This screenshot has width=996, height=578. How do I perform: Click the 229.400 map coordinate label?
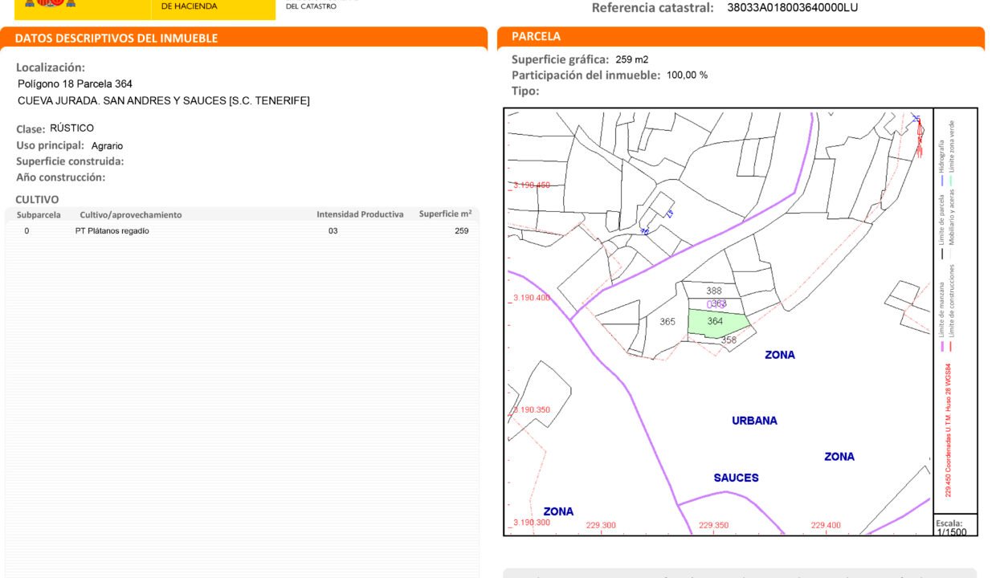(826, 525)
